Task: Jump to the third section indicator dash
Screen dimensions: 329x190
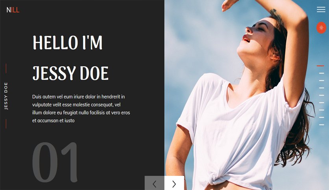Action: click(322, 80)
